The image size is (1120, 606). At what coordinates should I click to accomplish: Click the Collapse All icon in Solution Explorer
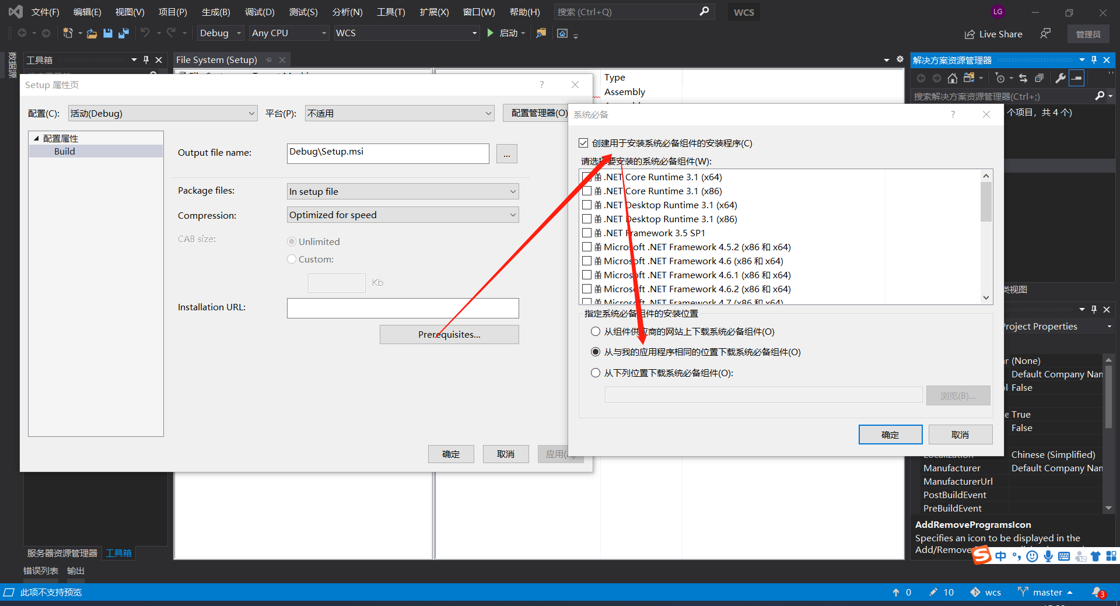point(1039,78)
